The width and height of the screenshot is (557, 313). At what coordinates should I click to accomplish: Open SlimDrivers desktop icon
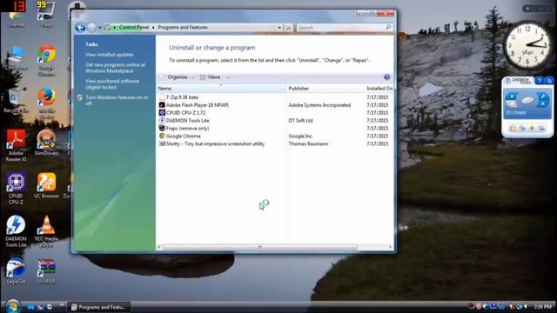[46, 143]
